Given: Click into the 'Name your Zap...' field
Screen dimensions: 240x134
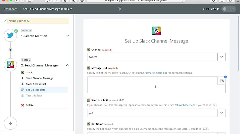Looking at the screenshot, I should coord(38,21).
